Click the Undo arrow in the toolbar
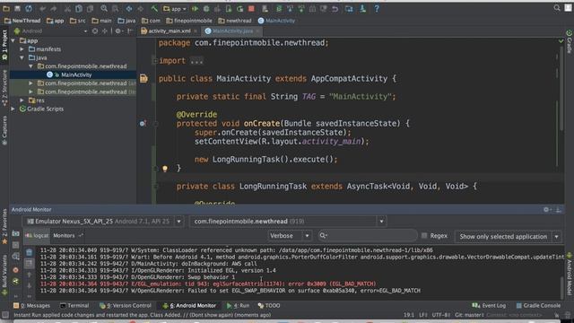The image size is (574, 323). (42, 8)
